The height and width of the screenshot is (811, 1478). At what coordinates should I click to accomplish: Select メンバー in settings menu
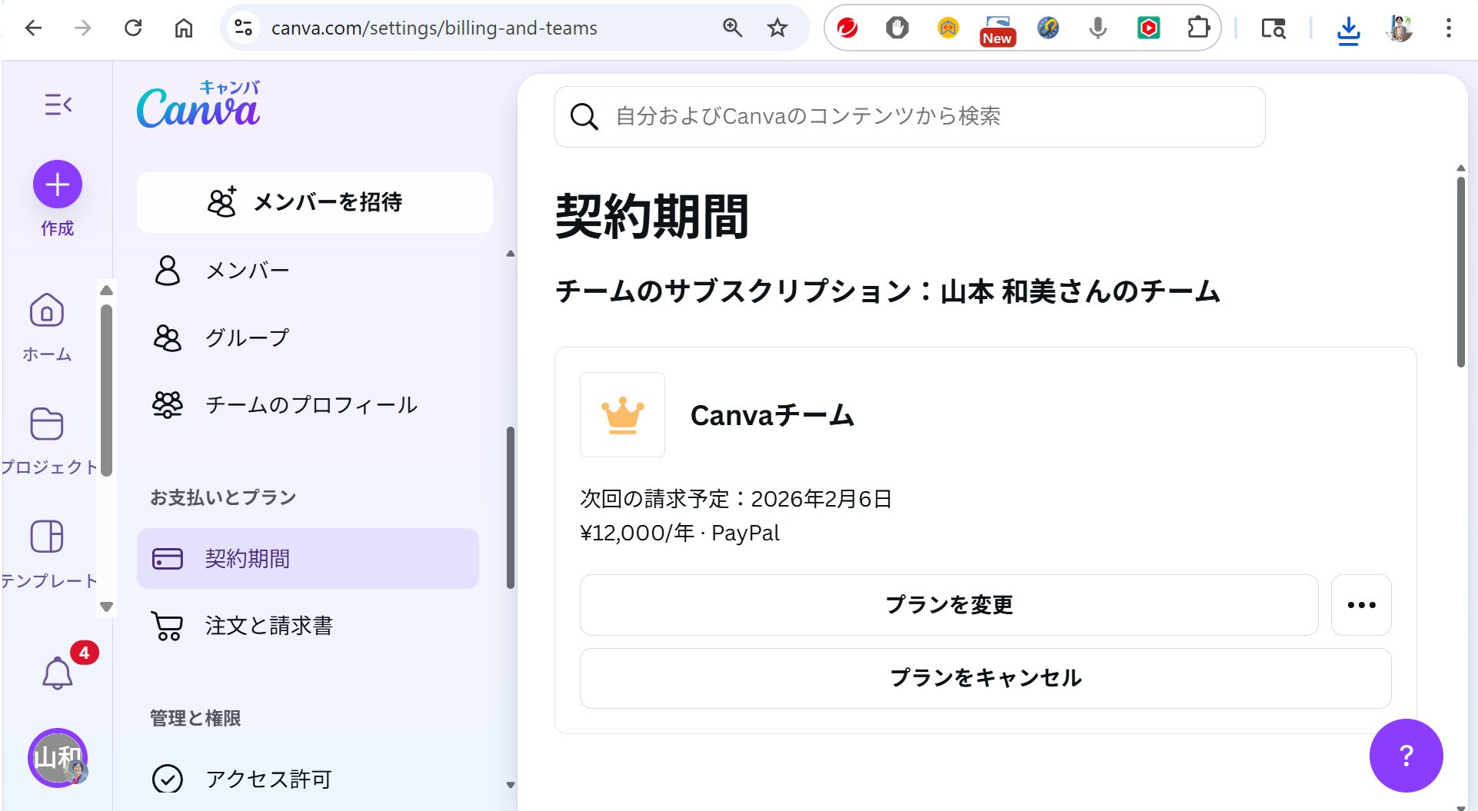tap(247, 271)
